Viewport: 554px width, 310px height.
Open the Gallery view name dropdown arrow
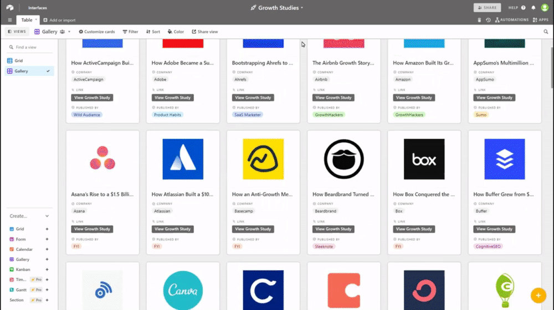point(69,32)
